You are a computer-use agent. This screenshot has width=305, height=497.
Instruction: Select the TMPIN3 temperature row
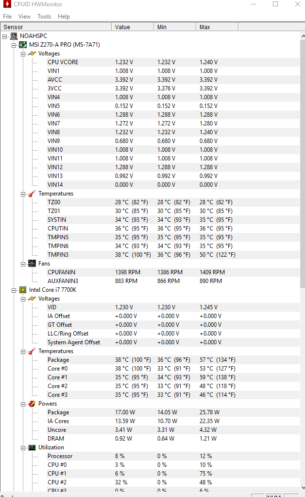pos(173,254)
